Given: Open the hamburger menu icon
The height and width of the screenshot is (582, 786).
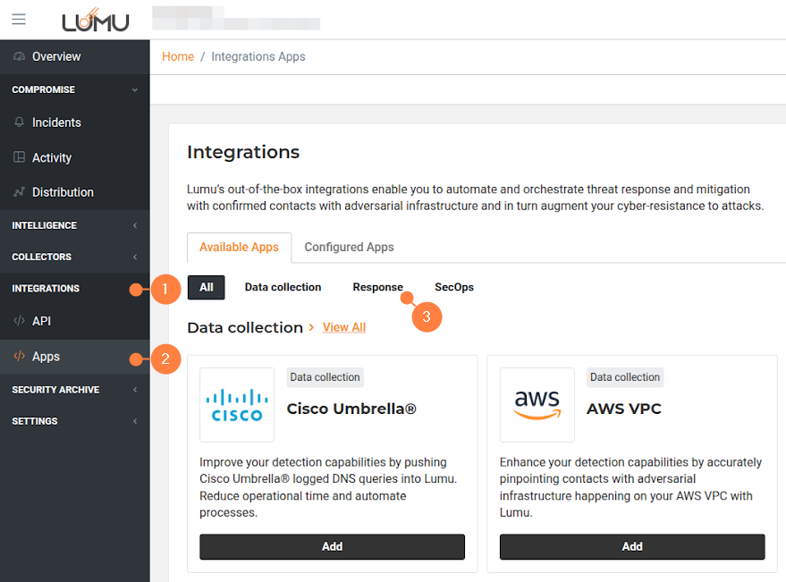Looking at the screenshot, I should click(19, 19).
